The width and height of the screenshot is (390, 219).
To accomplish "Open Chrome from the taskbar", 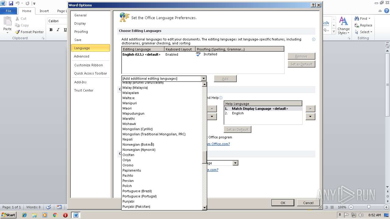I will tap(55, 215).
